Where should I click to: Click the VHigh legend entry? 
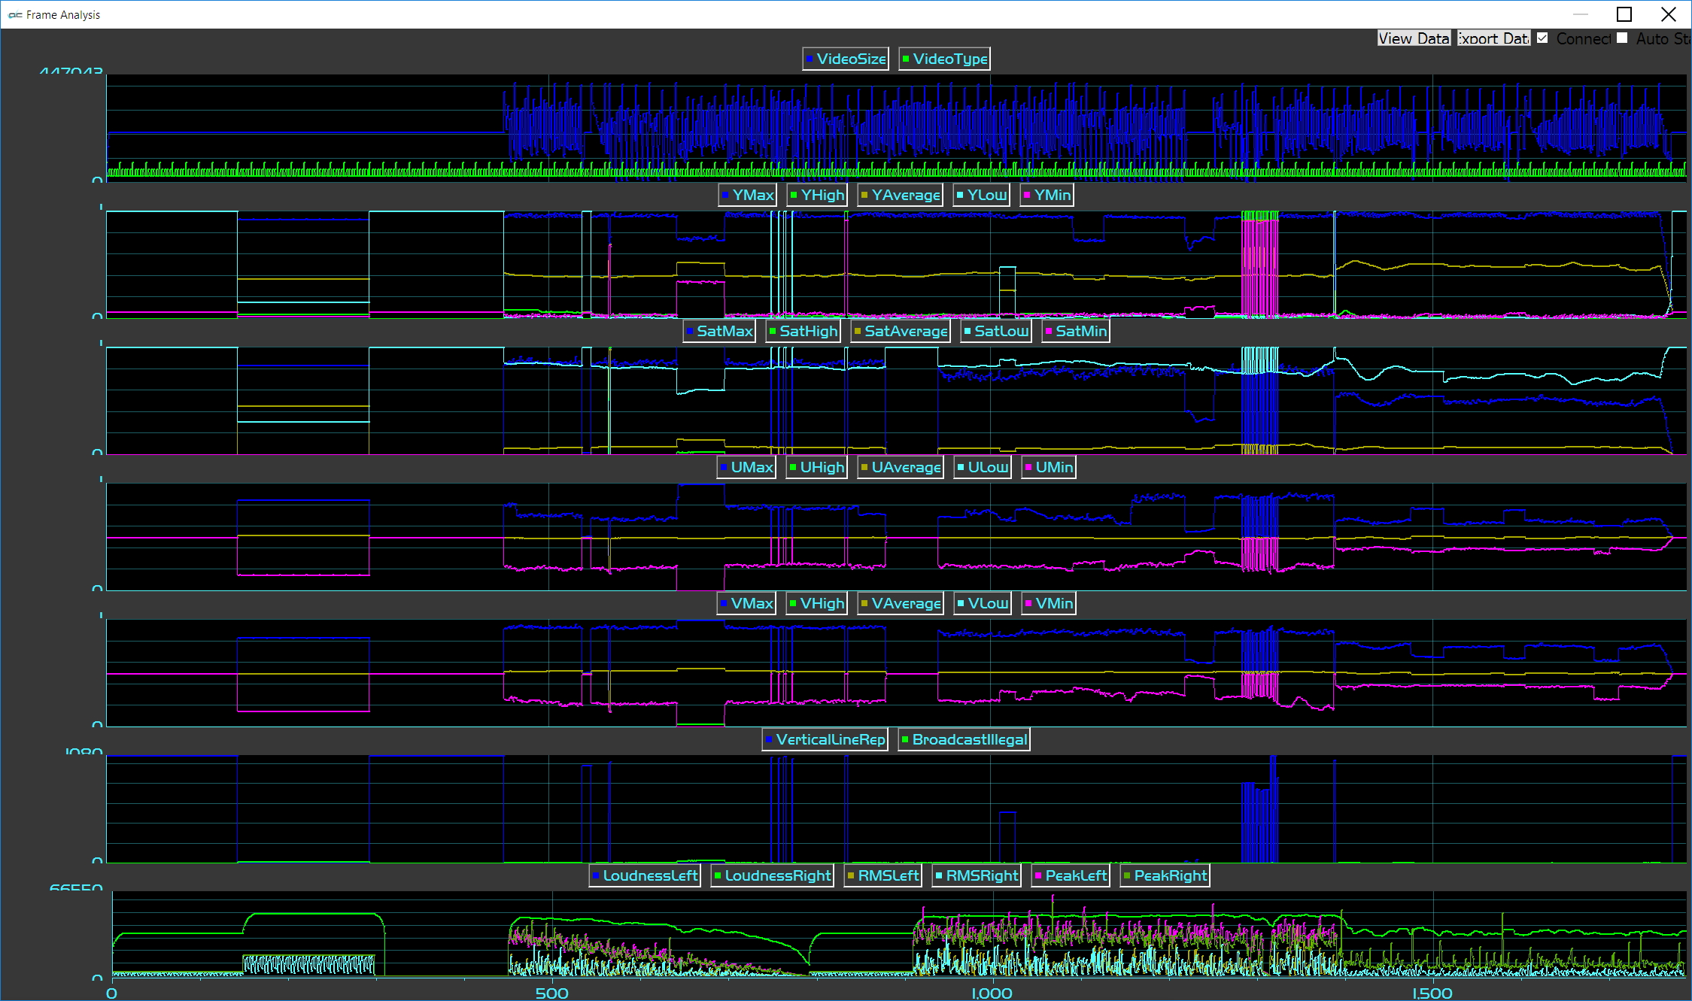816,603
